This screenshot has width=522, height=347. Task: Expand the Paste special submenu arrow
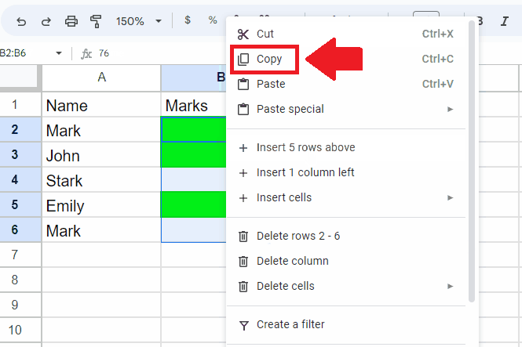(450, 109)
